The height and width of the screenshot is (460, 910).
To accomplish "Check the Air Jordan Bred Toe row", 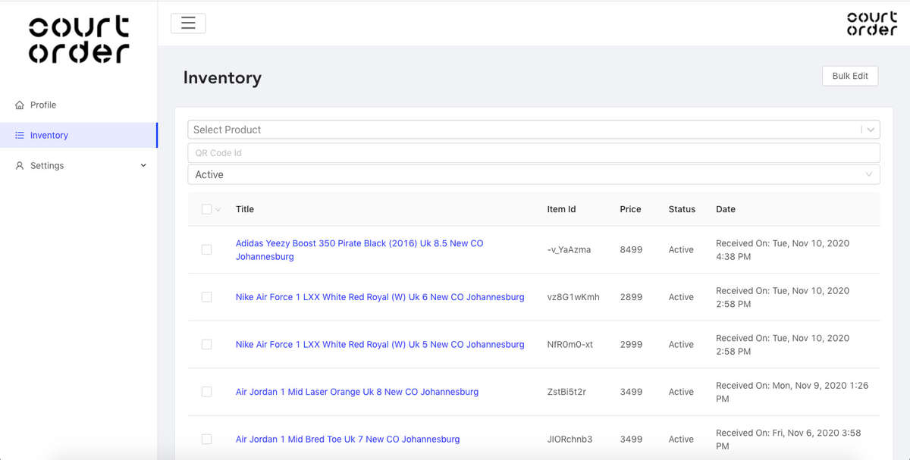I will (206, 439).
